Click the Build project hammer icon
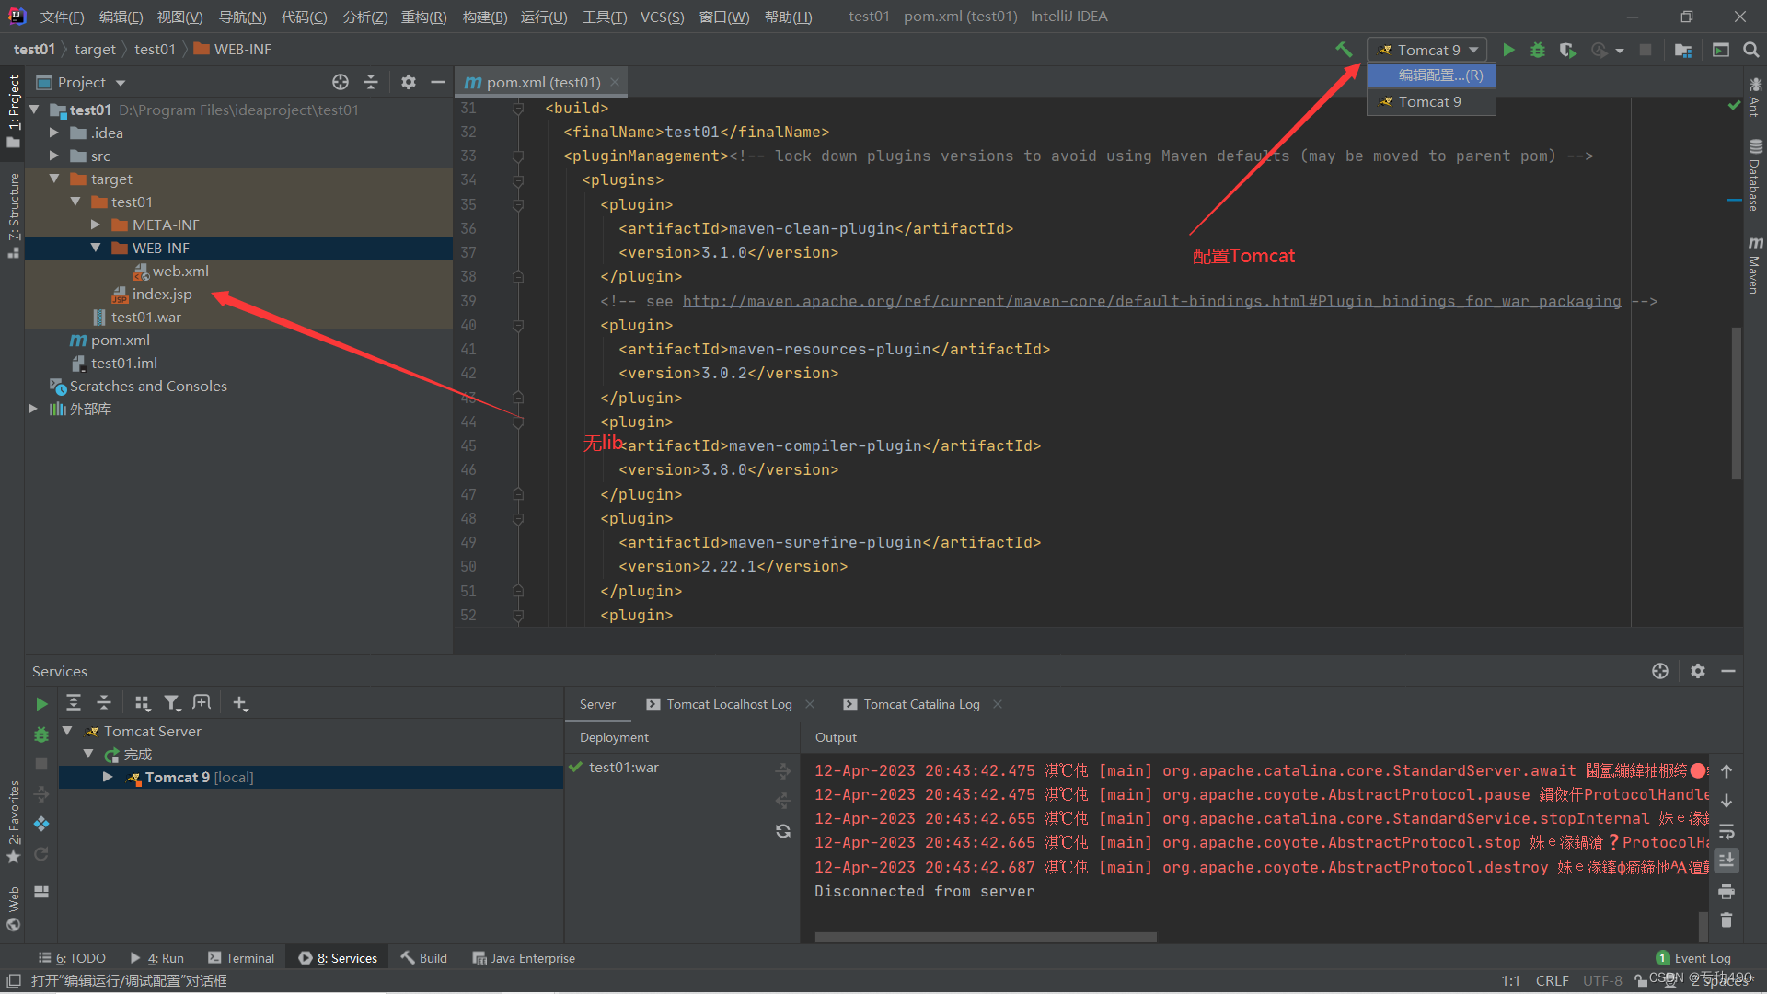The height and width of the screenshot is (994, 1767). [x=1344, y=50]
